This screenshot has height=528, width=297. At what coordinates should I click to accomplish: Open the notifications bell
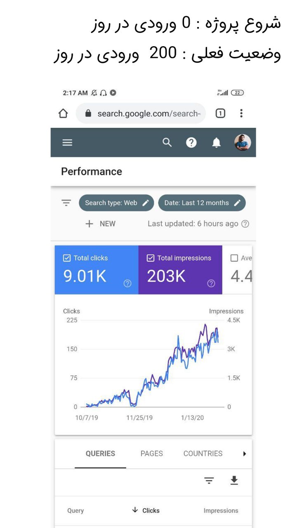(216, 143)
